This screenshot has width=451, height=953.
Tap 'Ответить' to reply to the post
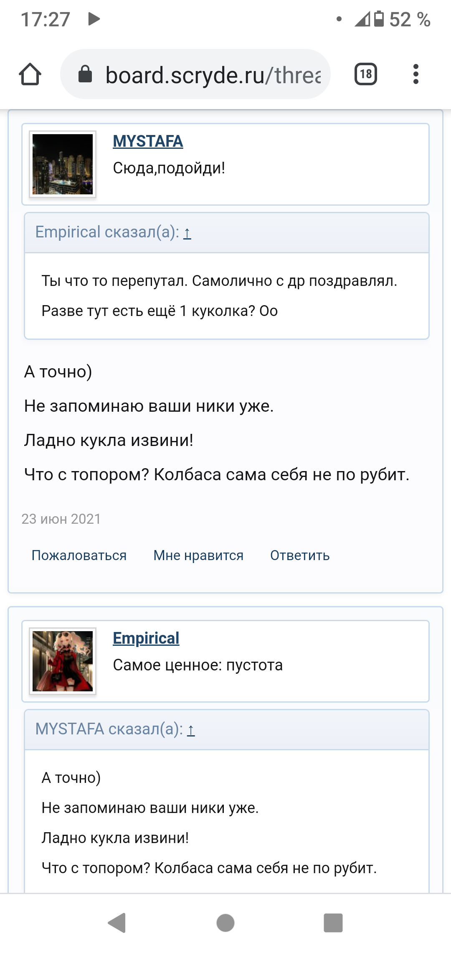(300, 555)
